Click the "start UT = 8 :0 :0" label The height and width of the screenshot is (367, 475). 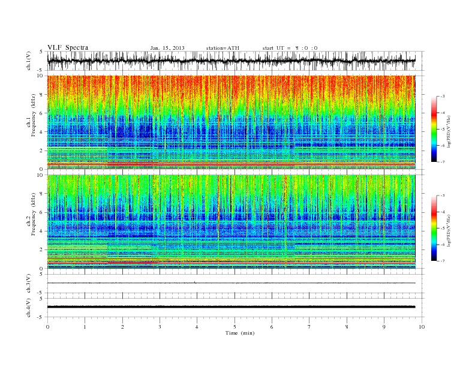pos(290,48)
